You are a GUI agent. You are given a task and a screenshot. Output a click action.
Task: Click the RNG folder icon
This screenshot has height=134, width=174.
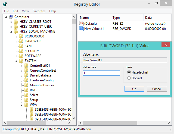click(x=26, y=90)
